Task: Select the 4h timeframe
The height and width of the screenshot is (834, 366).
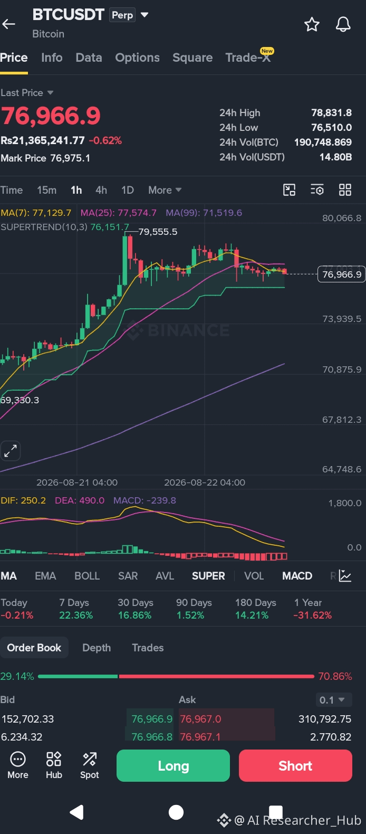Action: [101, 190]
